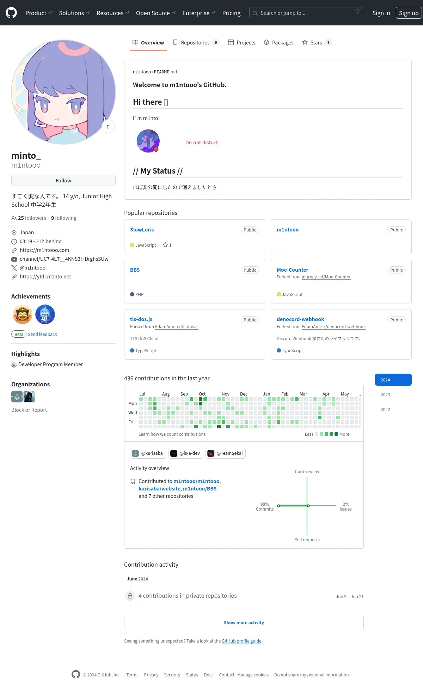The height and width of the screenshot is (693, 423).
Task: Click the Sign up button
Action: (x=409, y=13)
